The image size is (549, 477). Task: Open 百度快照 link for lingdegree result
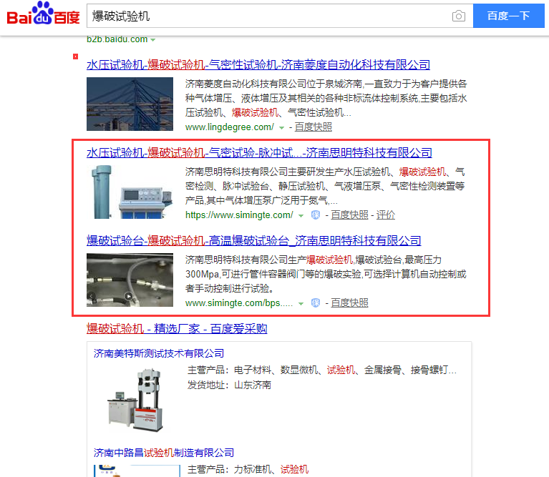[x=313, y=127]
